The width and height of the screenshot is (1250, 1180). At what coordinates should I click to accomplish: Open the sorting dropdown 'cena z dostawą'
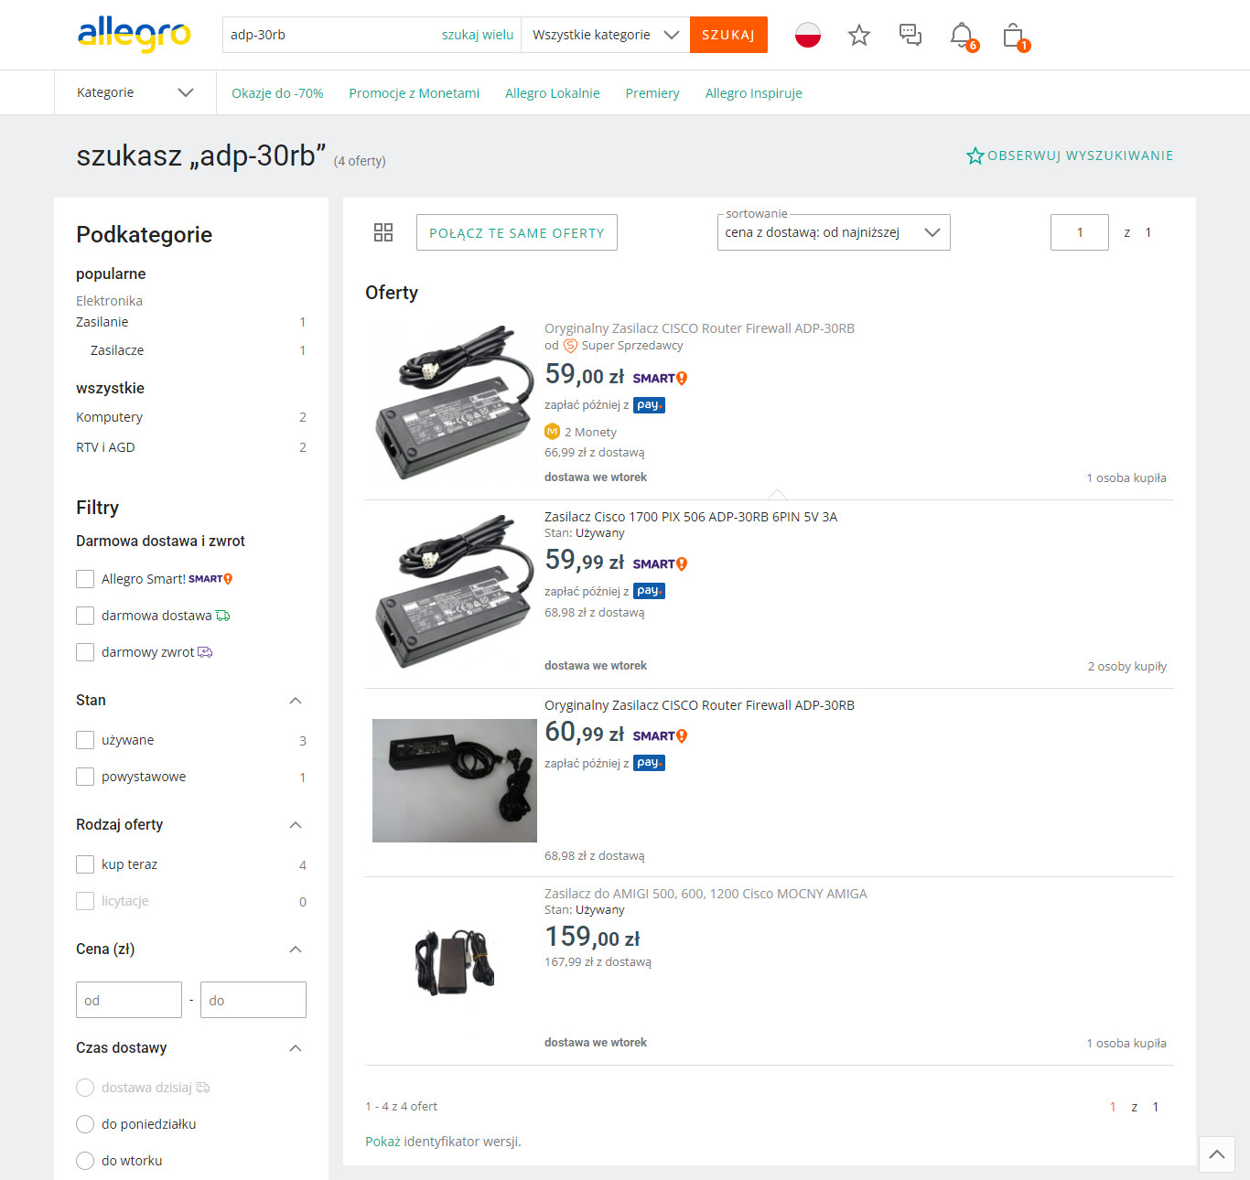click(833, 232)
